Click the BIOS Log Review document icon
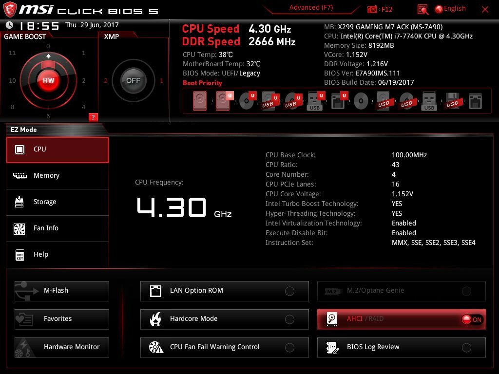Screen dimensions: 499x374 [332, 348]
